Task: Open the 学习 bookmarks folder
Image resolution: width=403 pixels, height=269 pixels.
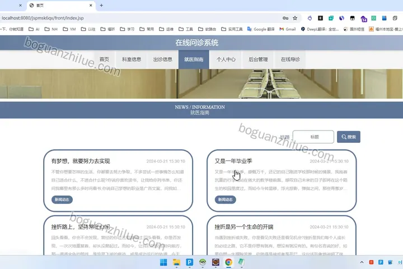Action: click(127, 29)
